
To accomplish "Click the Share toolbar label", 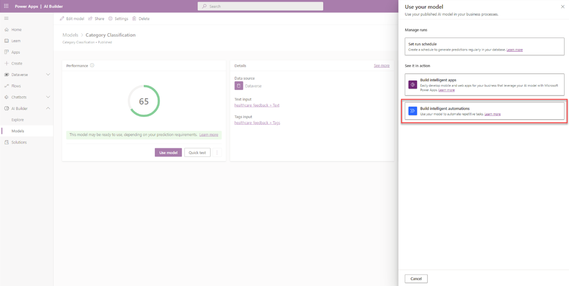I will click(x=99, y=19).
